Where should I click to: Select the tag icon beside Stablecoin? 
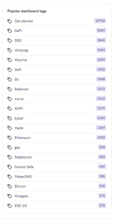coord(9,157)
